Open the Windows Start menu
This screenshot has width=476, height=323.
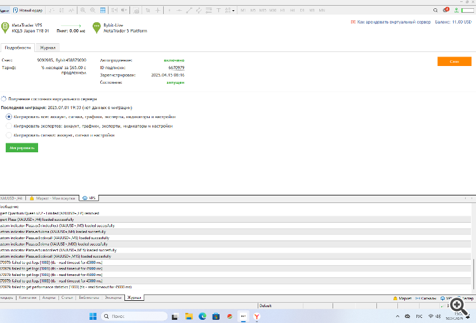[93, 316]
